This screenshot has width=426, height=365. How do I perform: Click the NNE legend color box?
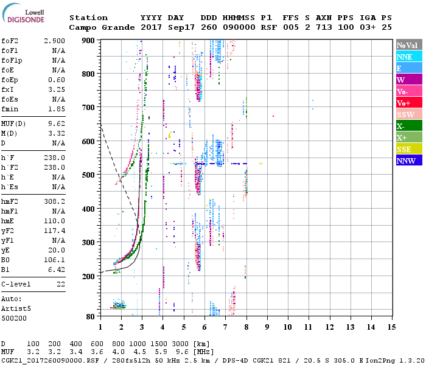[407, 57]
